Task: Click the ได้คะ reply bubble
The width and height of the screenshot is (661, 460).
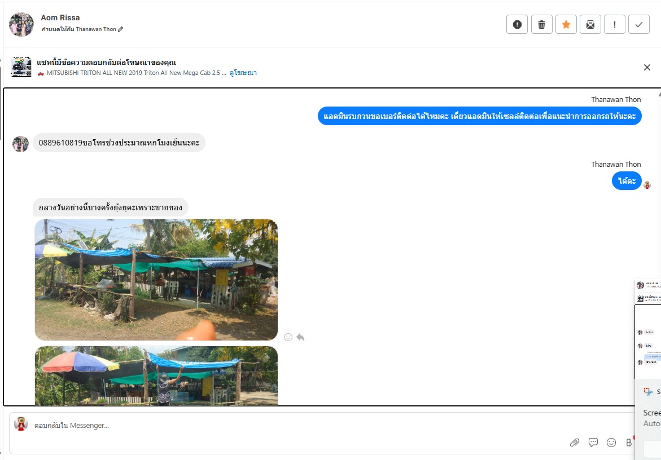Action: [x=627, y=181]
